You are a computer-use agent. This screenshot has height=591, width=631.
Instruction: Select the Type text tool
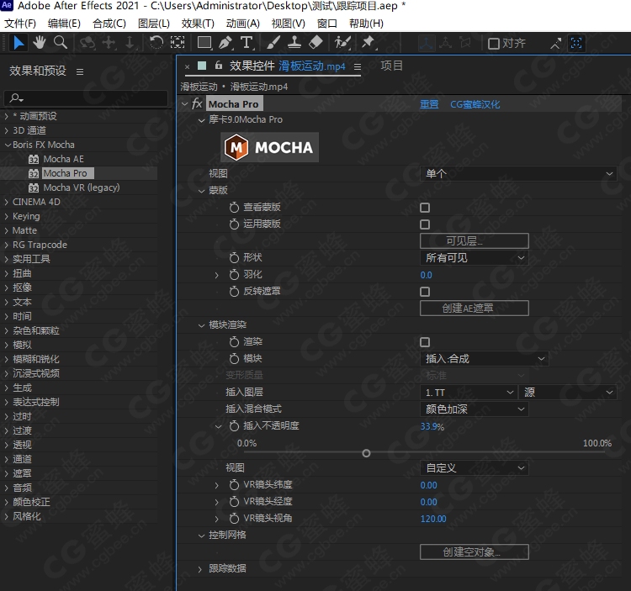pyautogui.click(x=247, y=43)
